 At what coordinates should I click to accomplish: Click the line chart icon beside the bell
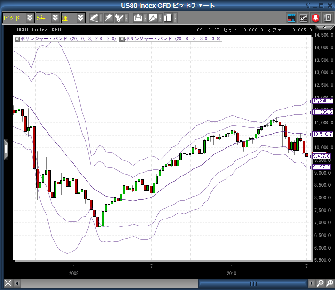[x=304, y=18]
